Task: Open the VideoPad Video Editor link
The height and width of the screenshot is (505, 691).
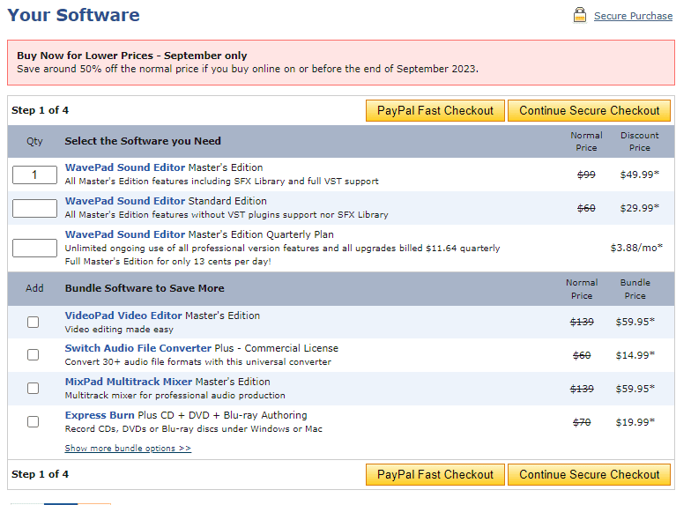Action: pos(123,316)
